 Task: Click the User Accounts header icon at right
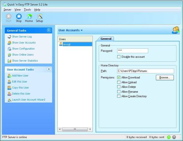175,30
